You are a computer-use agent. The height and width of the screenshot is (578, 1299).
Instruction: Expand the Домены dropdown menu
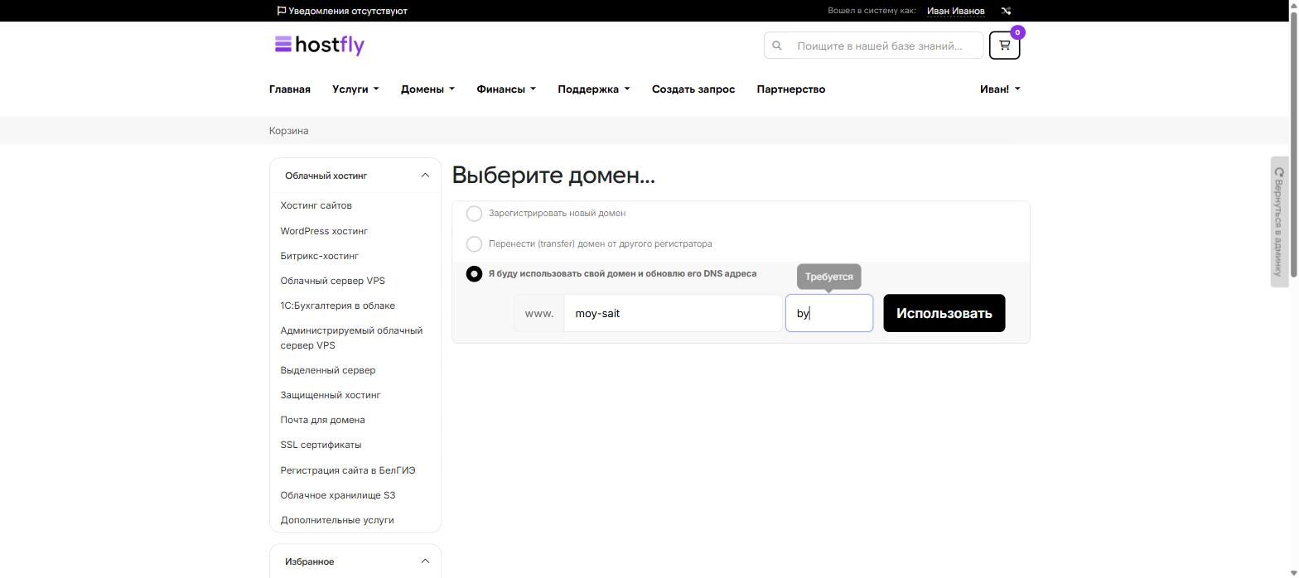[427, 89]
